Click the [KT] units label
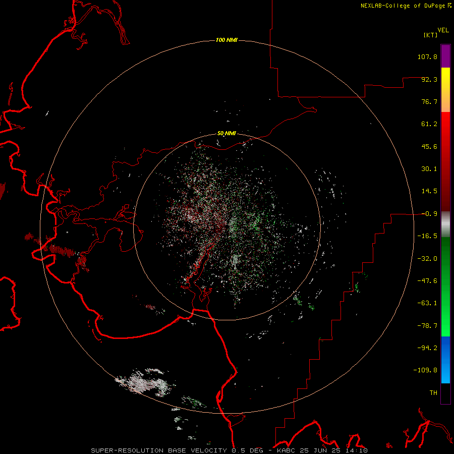 (x=430, y=35)
